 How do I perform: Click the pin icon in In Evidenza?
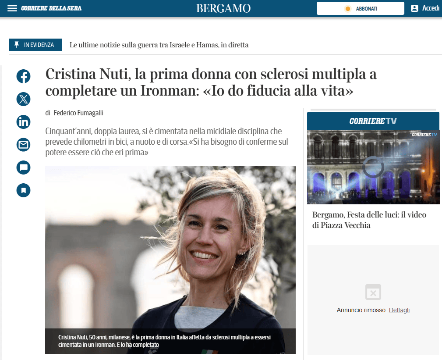pyautogui.click(x=17, y=45)
